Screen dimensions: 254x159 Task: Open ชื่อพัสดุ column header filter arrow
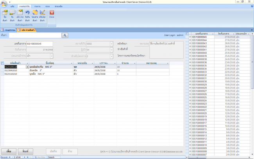tap(72, 63)
